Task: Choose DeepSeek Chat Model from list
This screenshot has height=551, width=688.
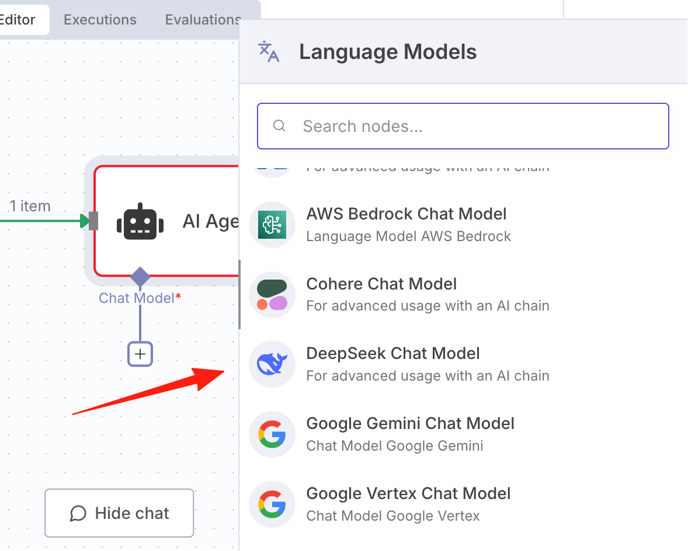Action: click(463, 364)
